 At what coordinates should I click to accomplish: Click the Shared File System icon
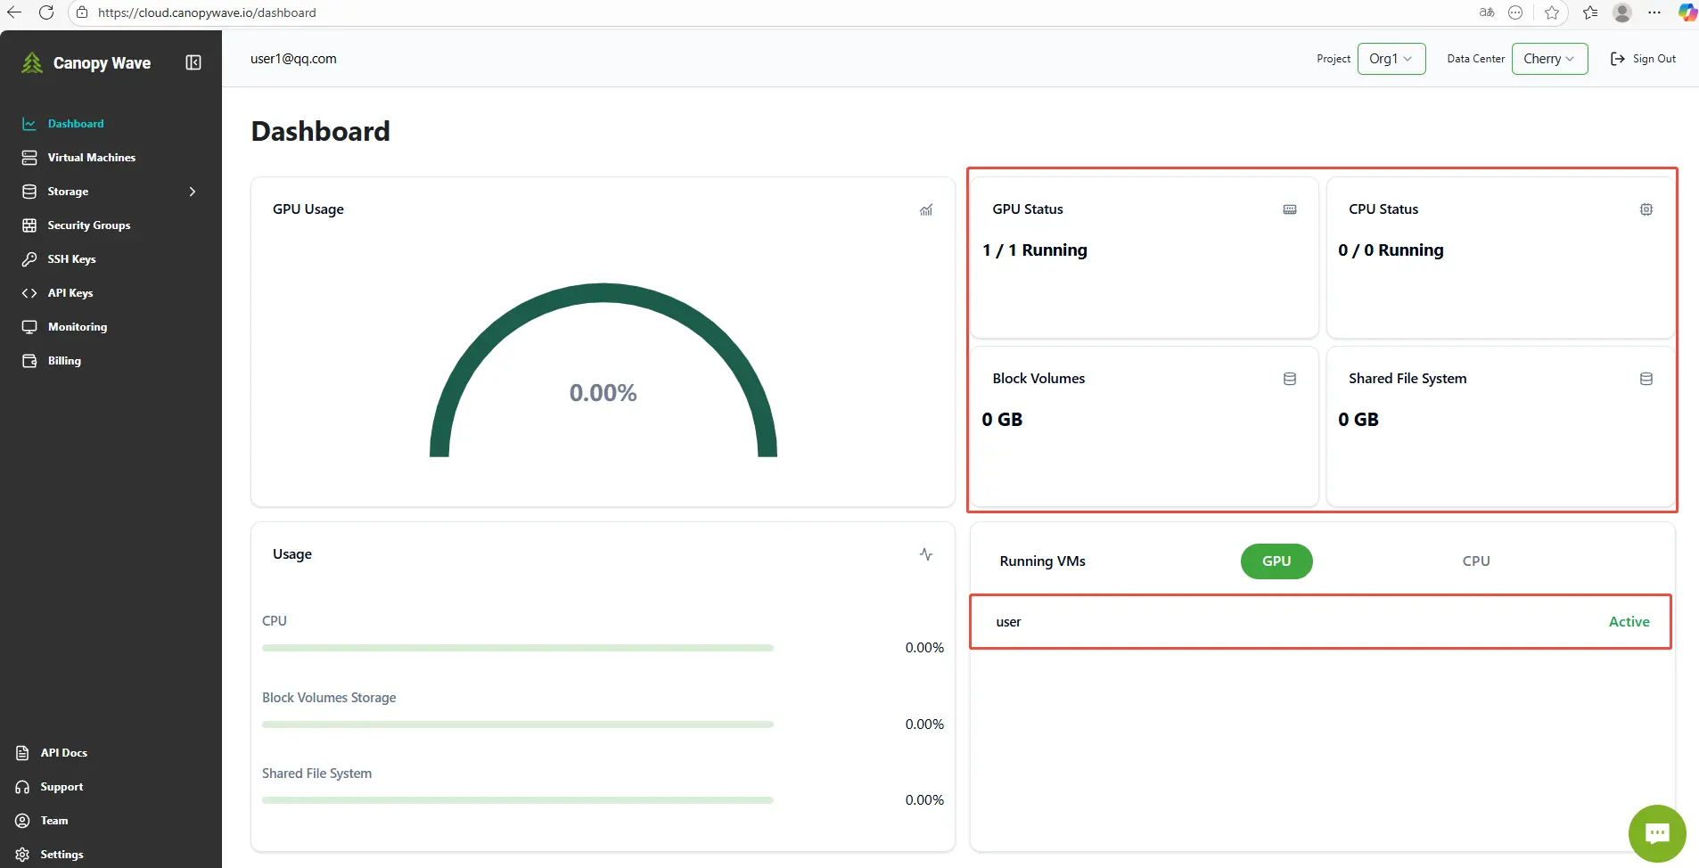tap(1646, 379)
